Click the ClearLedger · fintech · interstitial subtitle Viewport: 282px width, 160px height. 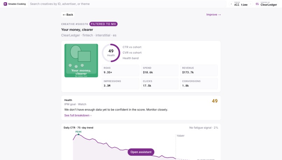89,35
